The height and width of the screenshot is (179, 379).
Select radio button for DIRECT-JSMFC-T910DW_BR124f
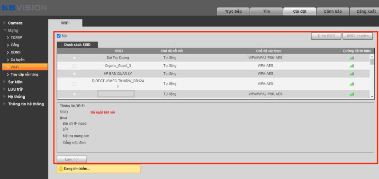click(x=74, y=84)
